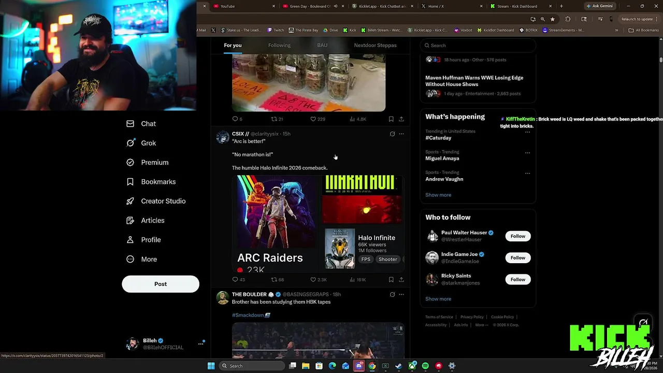Click the X search field

tap(478, 46)
